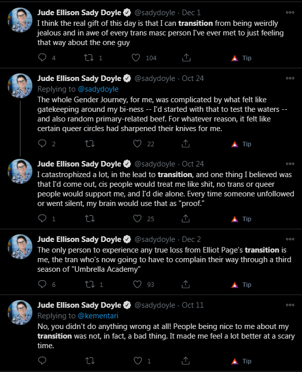Reply to the Dec 1 tweet with 4 replies
The image size is (302, 372).
[42, 58]
